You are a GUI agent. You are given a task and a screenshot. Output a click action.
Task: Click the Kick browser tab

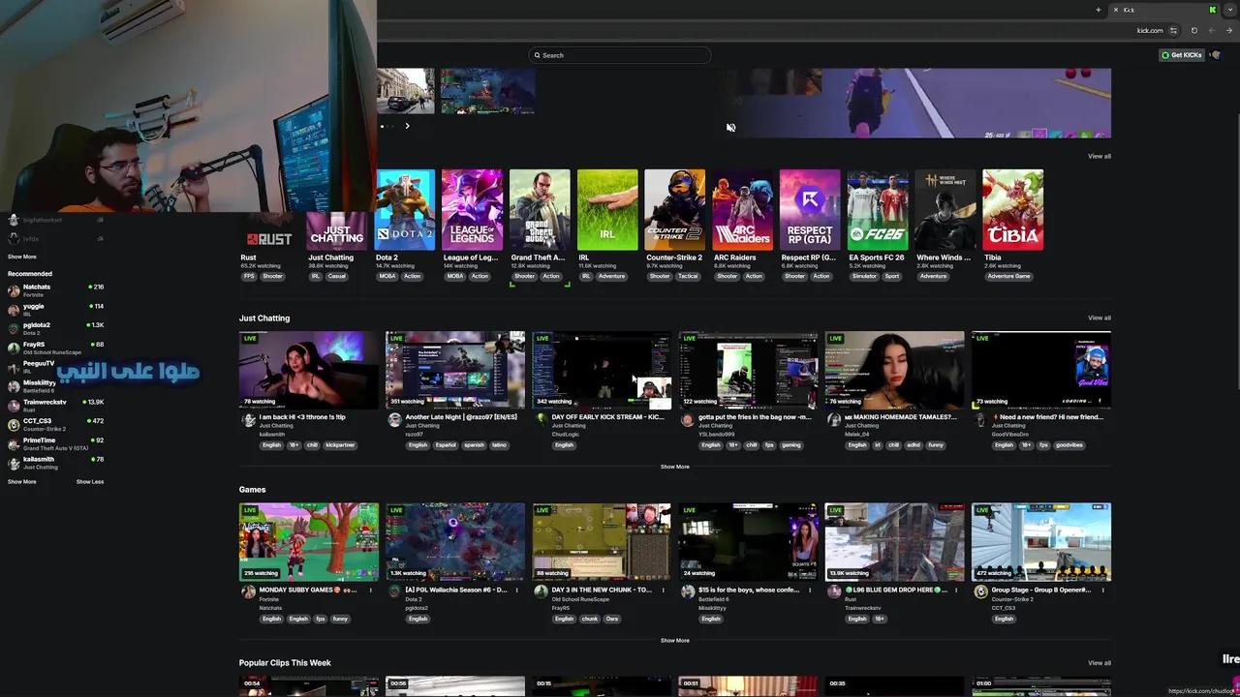1162,10
